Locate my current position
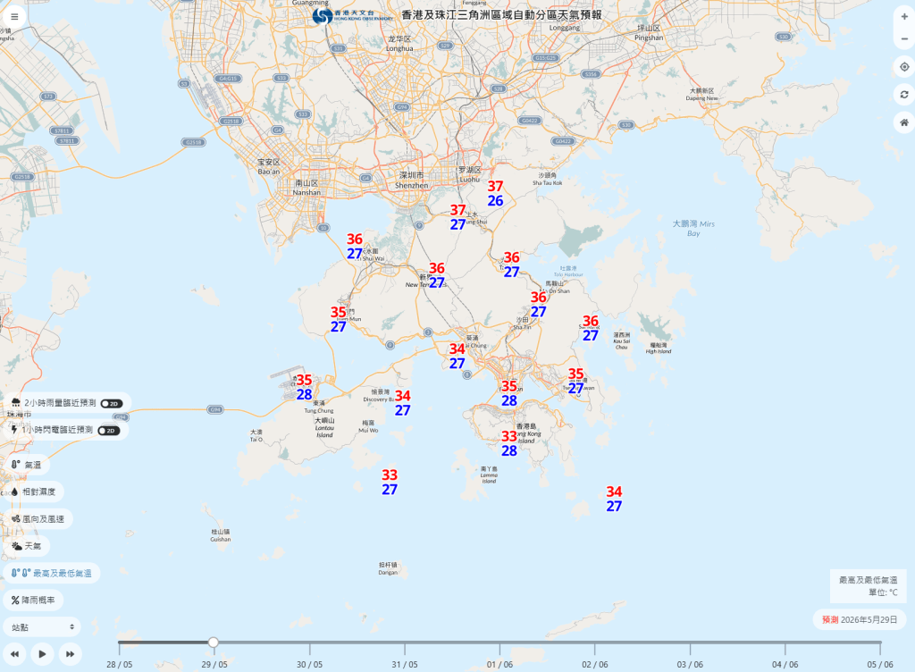The width and height of the screenshot is (915, 672). pyautogui.click(x=904, y=67)
